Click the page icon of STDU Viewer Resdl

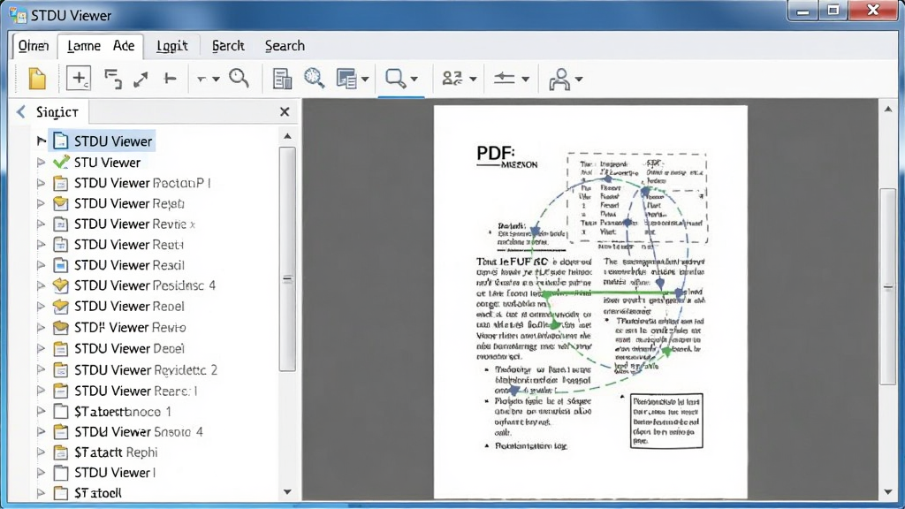(60, 265)
